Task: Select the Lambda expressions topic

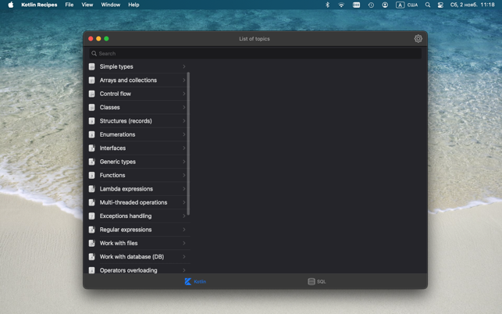Action: [x=139, y=189]
